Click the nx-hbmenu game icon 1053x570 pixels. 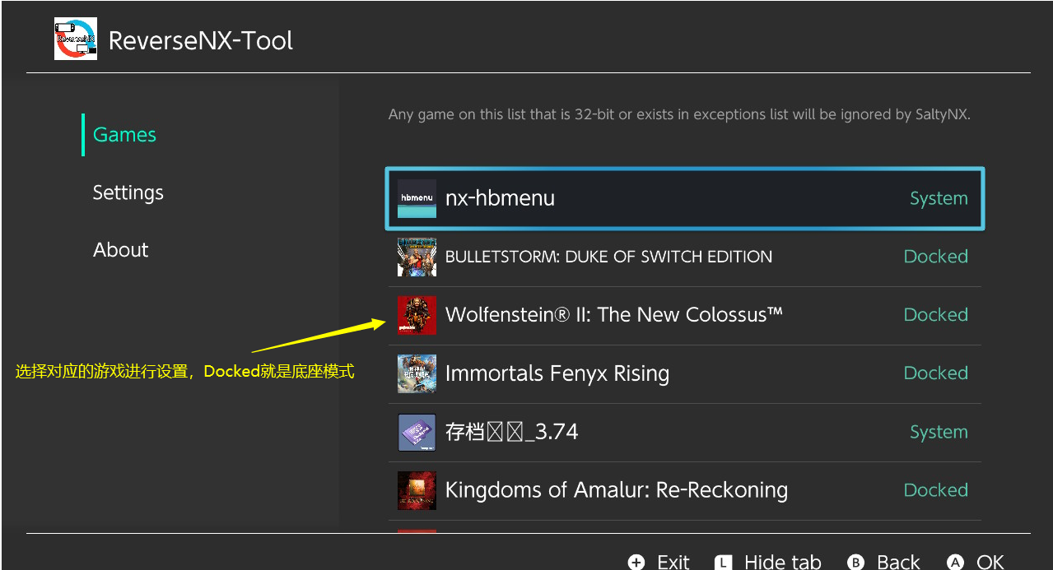click(x=417, y=198)
